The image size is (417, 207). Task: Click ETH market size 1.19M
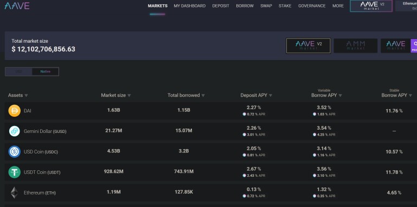point(113,192)
